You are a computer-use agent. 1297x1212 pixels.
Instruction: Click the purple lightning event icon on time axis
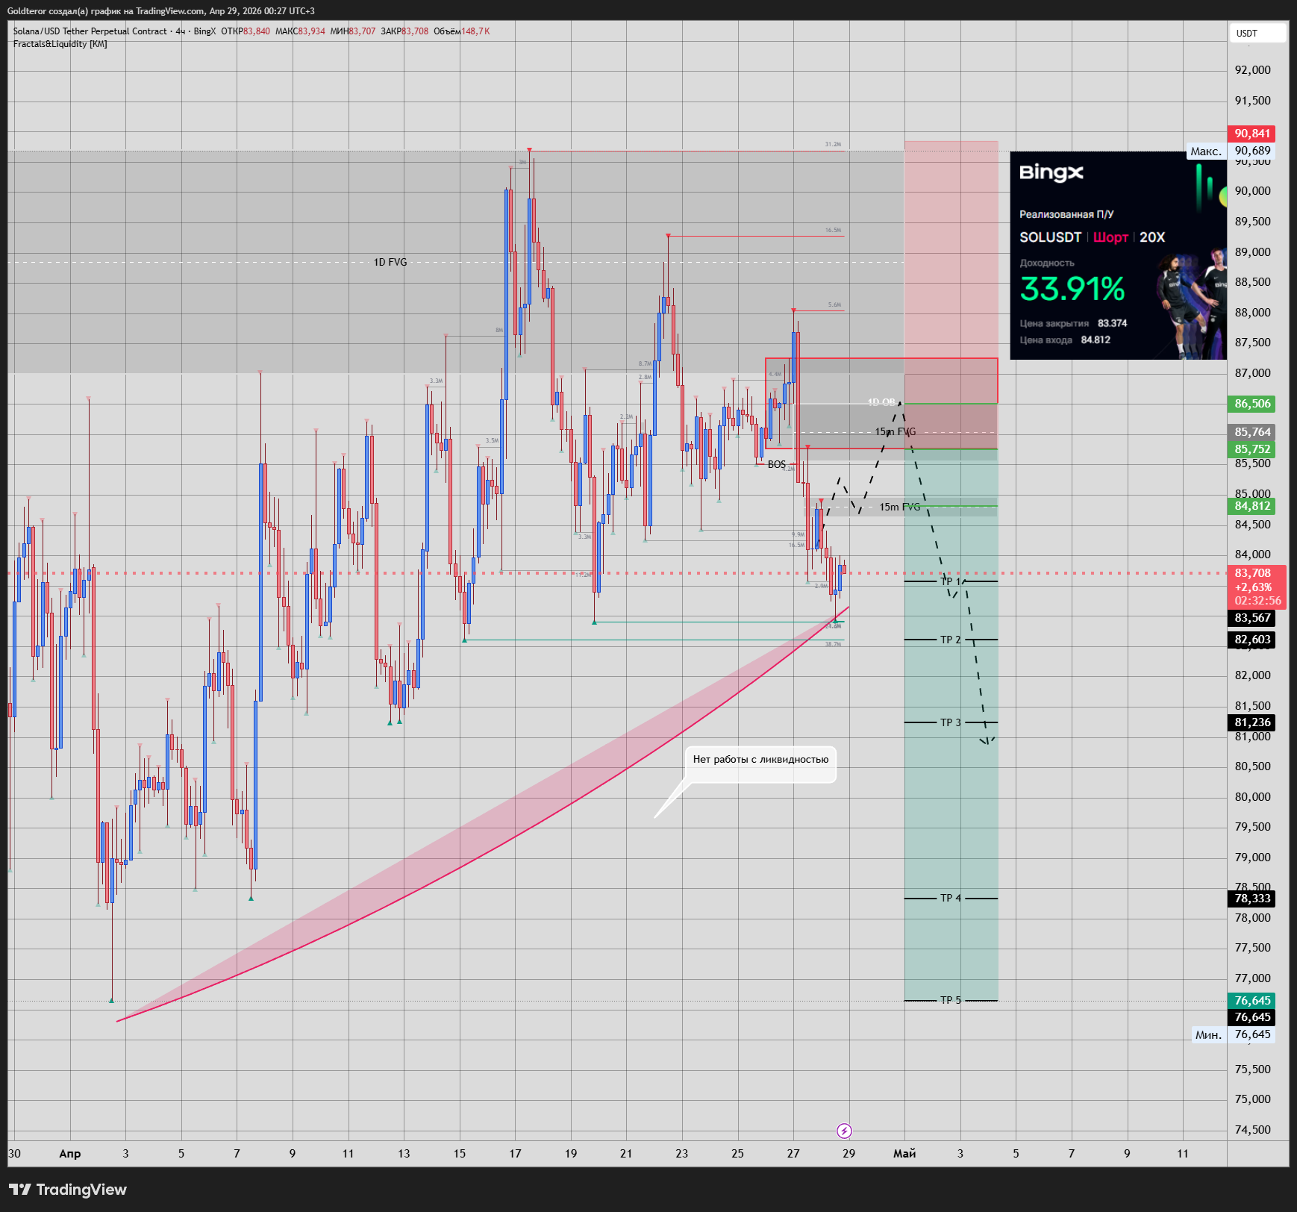click(x=844, y=1131)
